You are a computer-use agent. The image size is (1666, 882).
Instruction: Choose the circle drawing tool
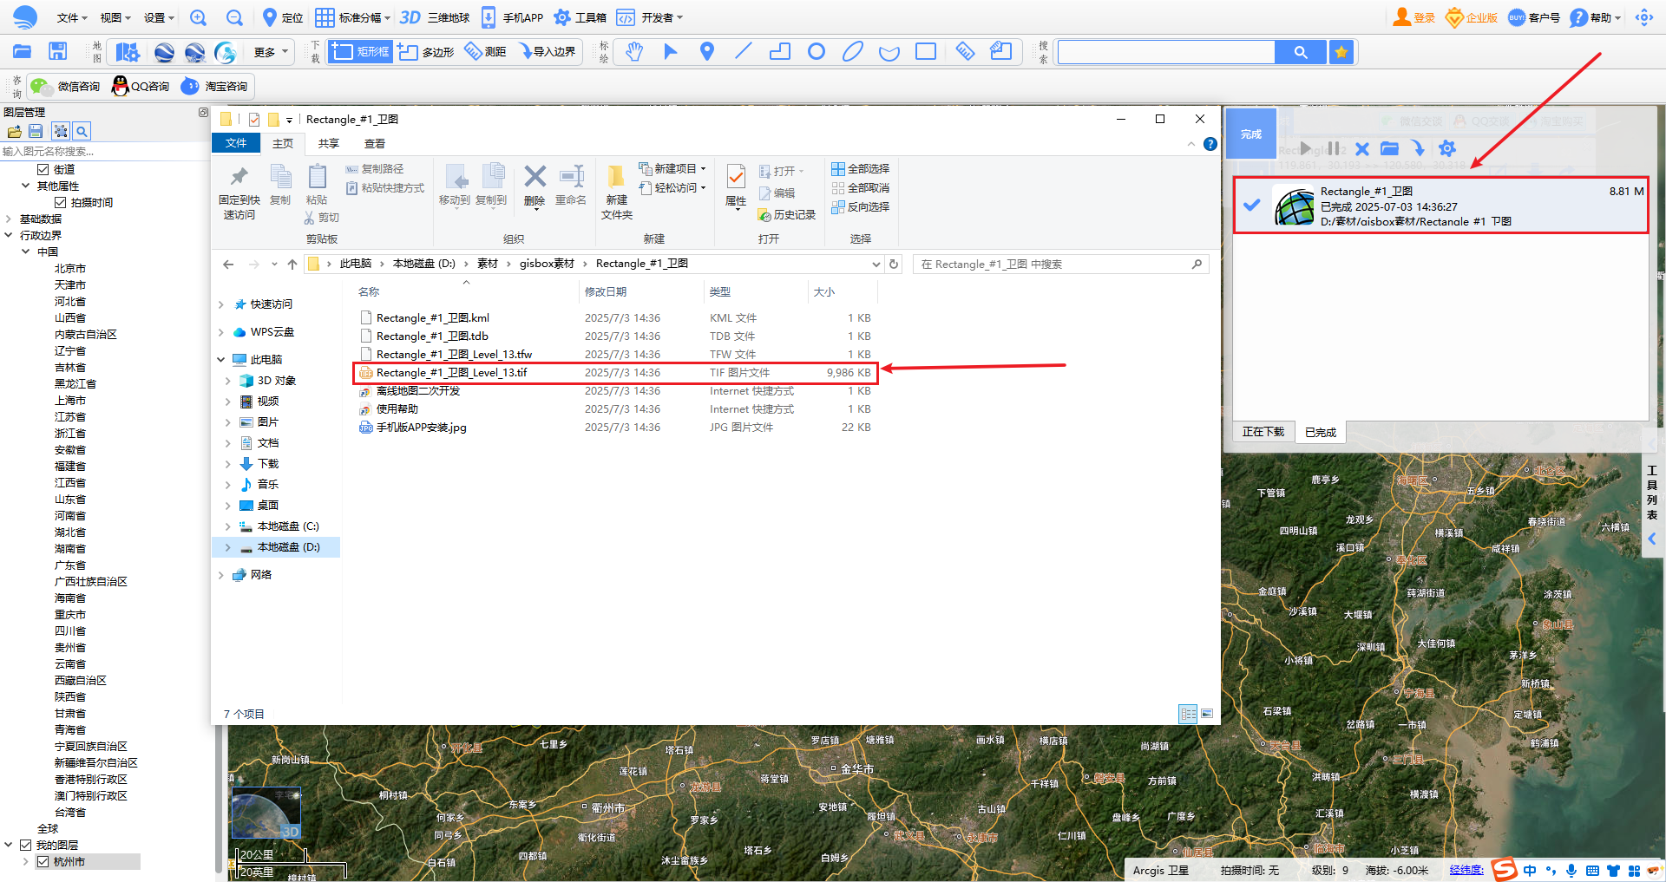pos(816,52)
